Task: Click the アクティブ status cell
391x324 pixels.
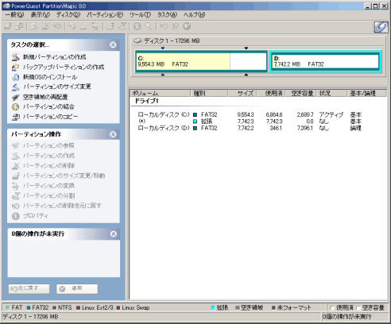Action: click(x=331, y=115)
